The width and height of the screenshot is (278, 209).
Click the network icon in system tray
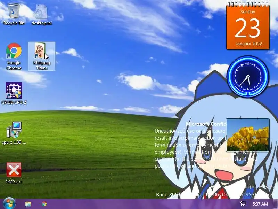[243, 204]
